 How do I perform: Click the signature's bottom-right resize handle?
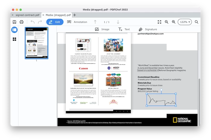tap(176, 106)
